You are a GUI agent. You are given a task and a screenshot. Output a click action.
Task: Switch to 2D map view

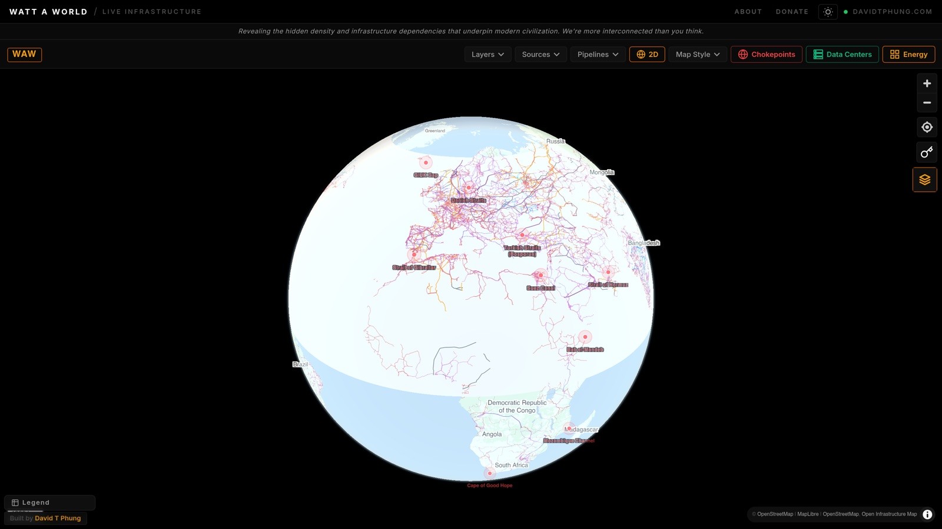click(x=647, y=54)
